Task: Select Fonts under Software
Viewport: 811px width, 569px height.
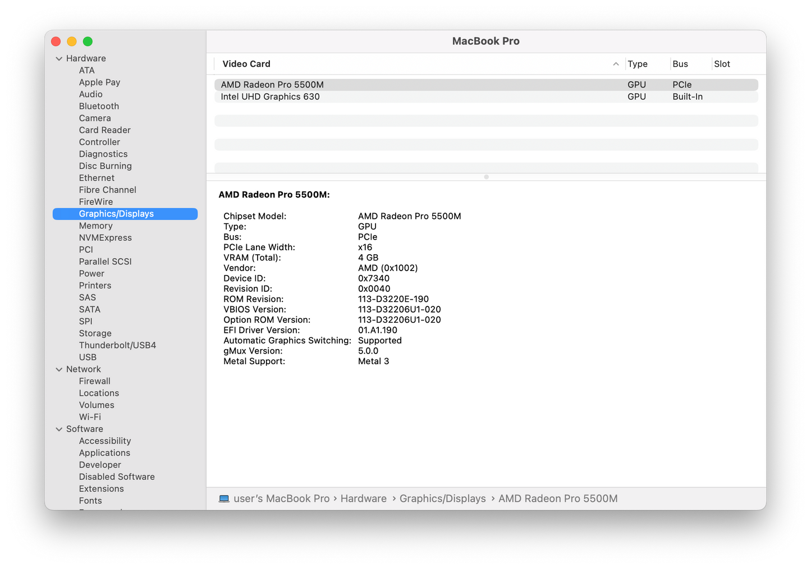Action: (90, 501)
